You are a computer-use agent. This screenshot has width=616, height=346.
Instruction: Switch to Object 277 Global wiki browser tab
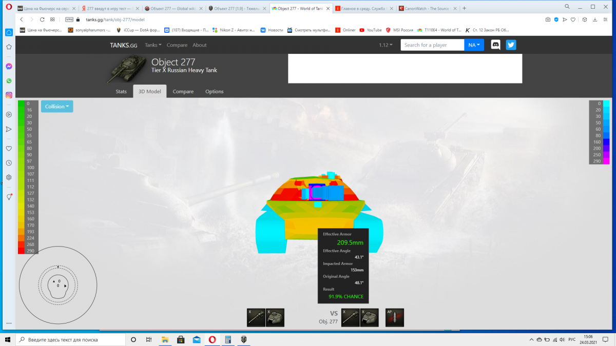pos(173,9)
